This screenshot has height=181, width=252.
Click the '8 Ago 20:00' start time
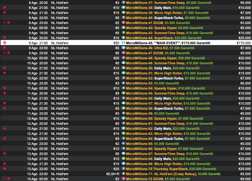(x=38, y=3)
